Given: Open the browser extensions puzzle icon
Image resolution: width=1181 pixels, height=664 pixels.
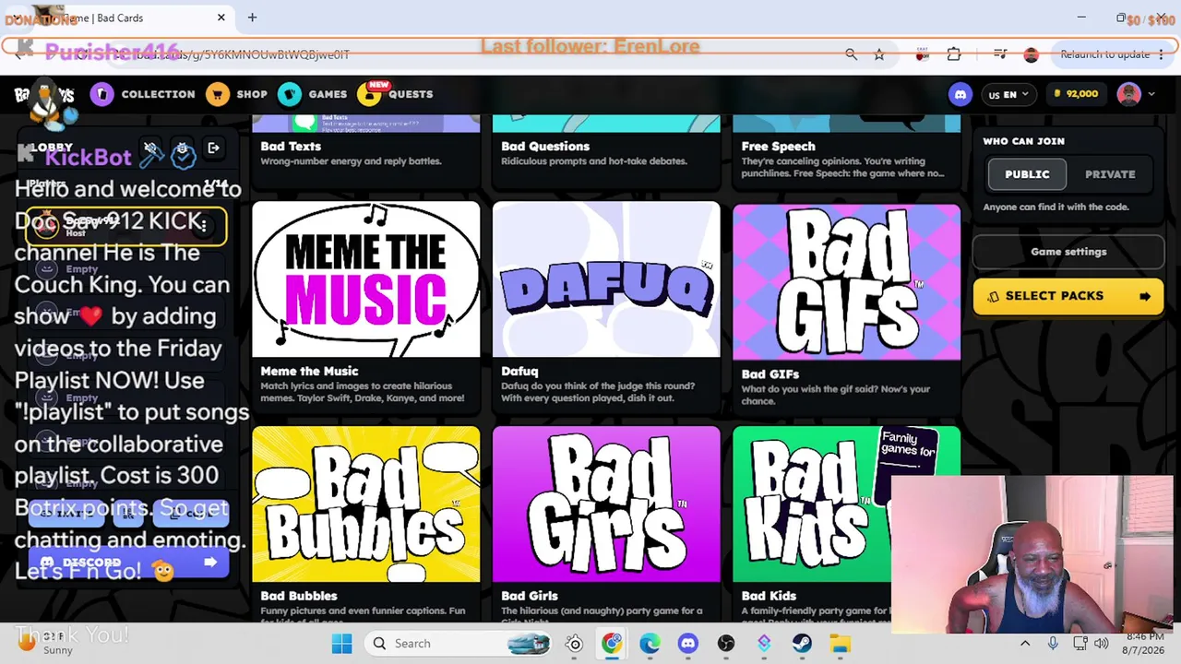Looking at the screenshot, I should (x=954, y=54).
